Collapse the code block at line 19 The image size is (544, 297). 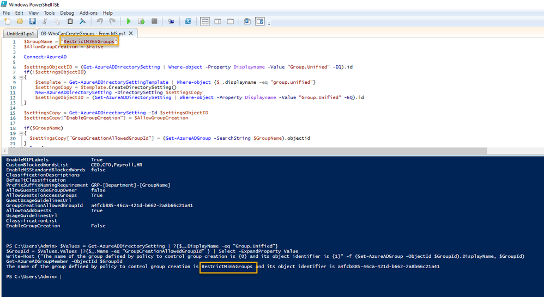[21, 133]
